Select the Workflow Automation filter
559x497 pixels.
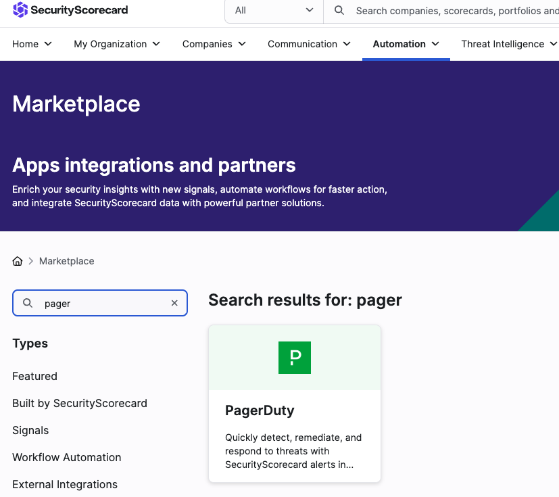click(x=67, y=457)
